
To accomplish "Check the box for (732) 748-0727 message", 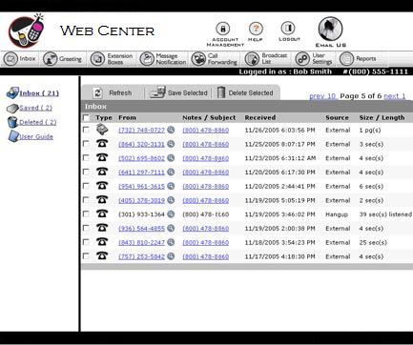I will tap(86, 130).
